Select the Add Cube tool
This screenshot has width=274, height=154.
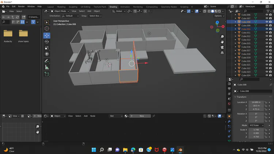point(47,74)
